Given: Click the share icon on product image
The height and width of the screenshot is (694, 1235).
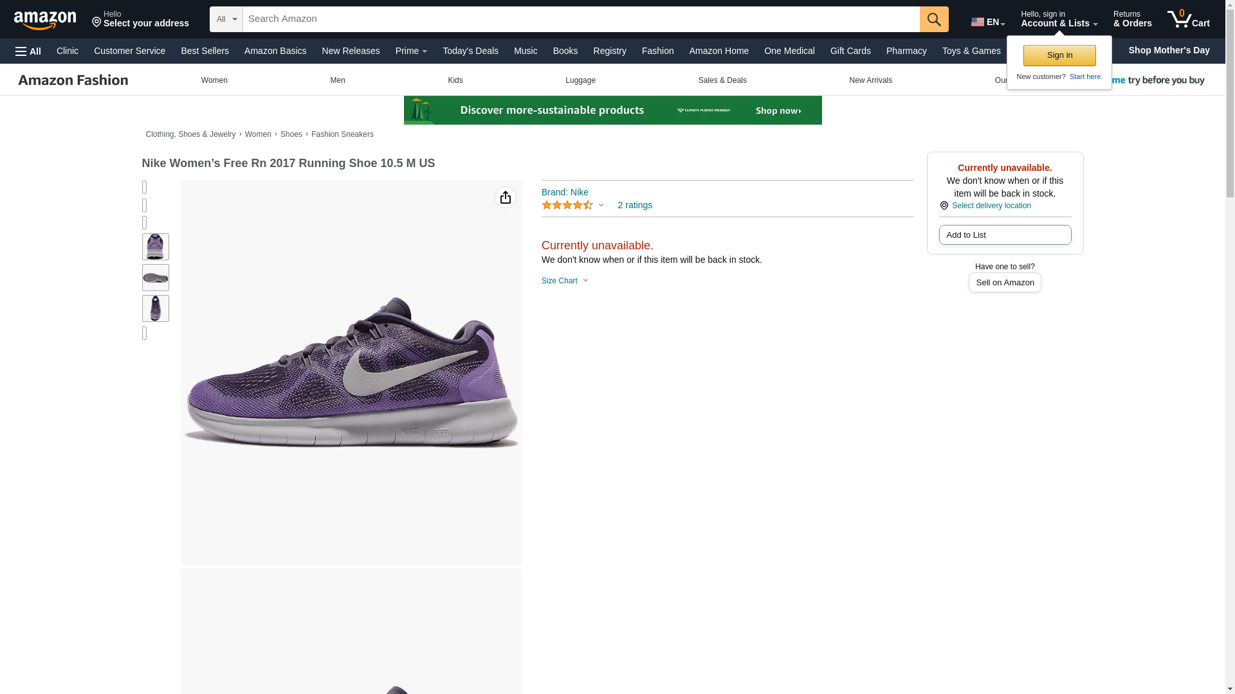Looking at the screenshot, I should pyautogui.click(x=506, y=197).
